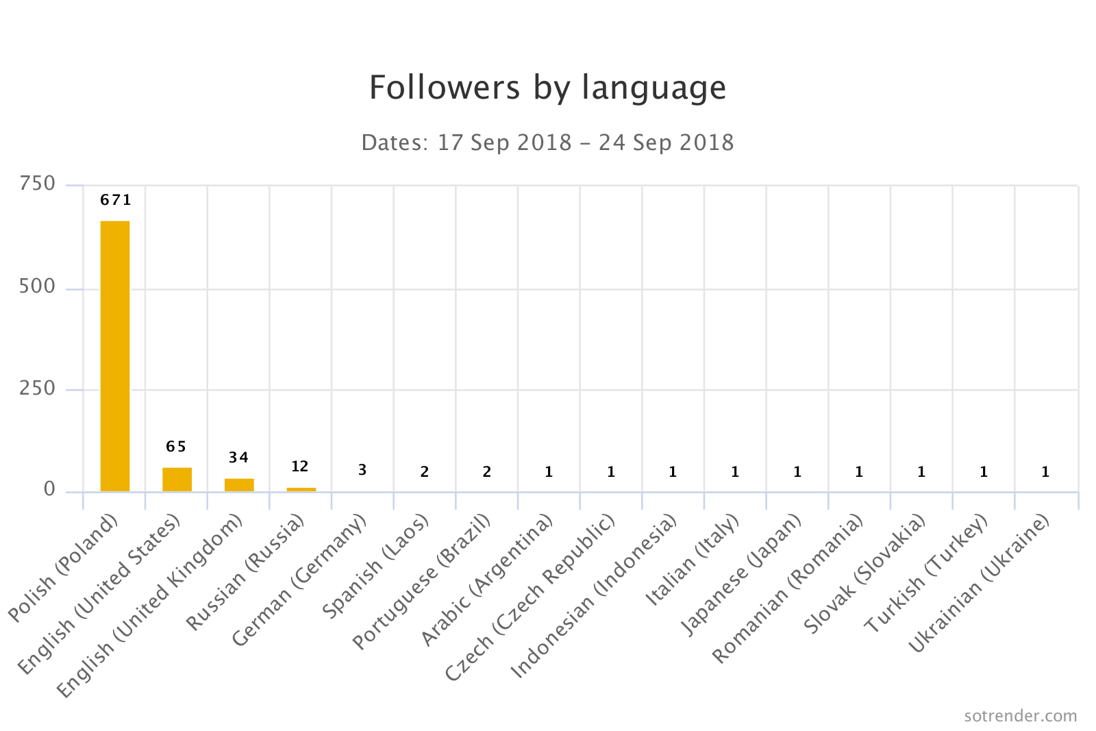
Task: Click the 65 data label
Action: 176,447
